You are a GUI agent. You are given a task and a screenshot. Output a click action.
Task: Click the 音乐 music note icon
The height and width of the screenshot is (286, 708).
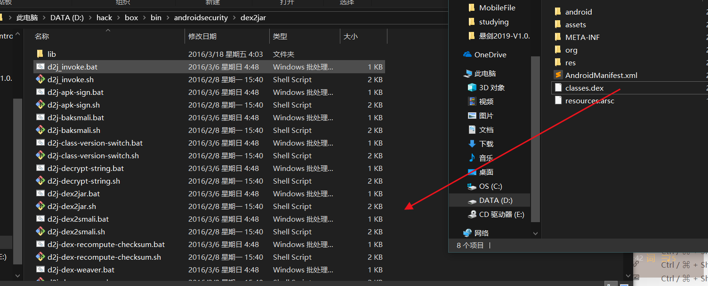pos(472,158)
